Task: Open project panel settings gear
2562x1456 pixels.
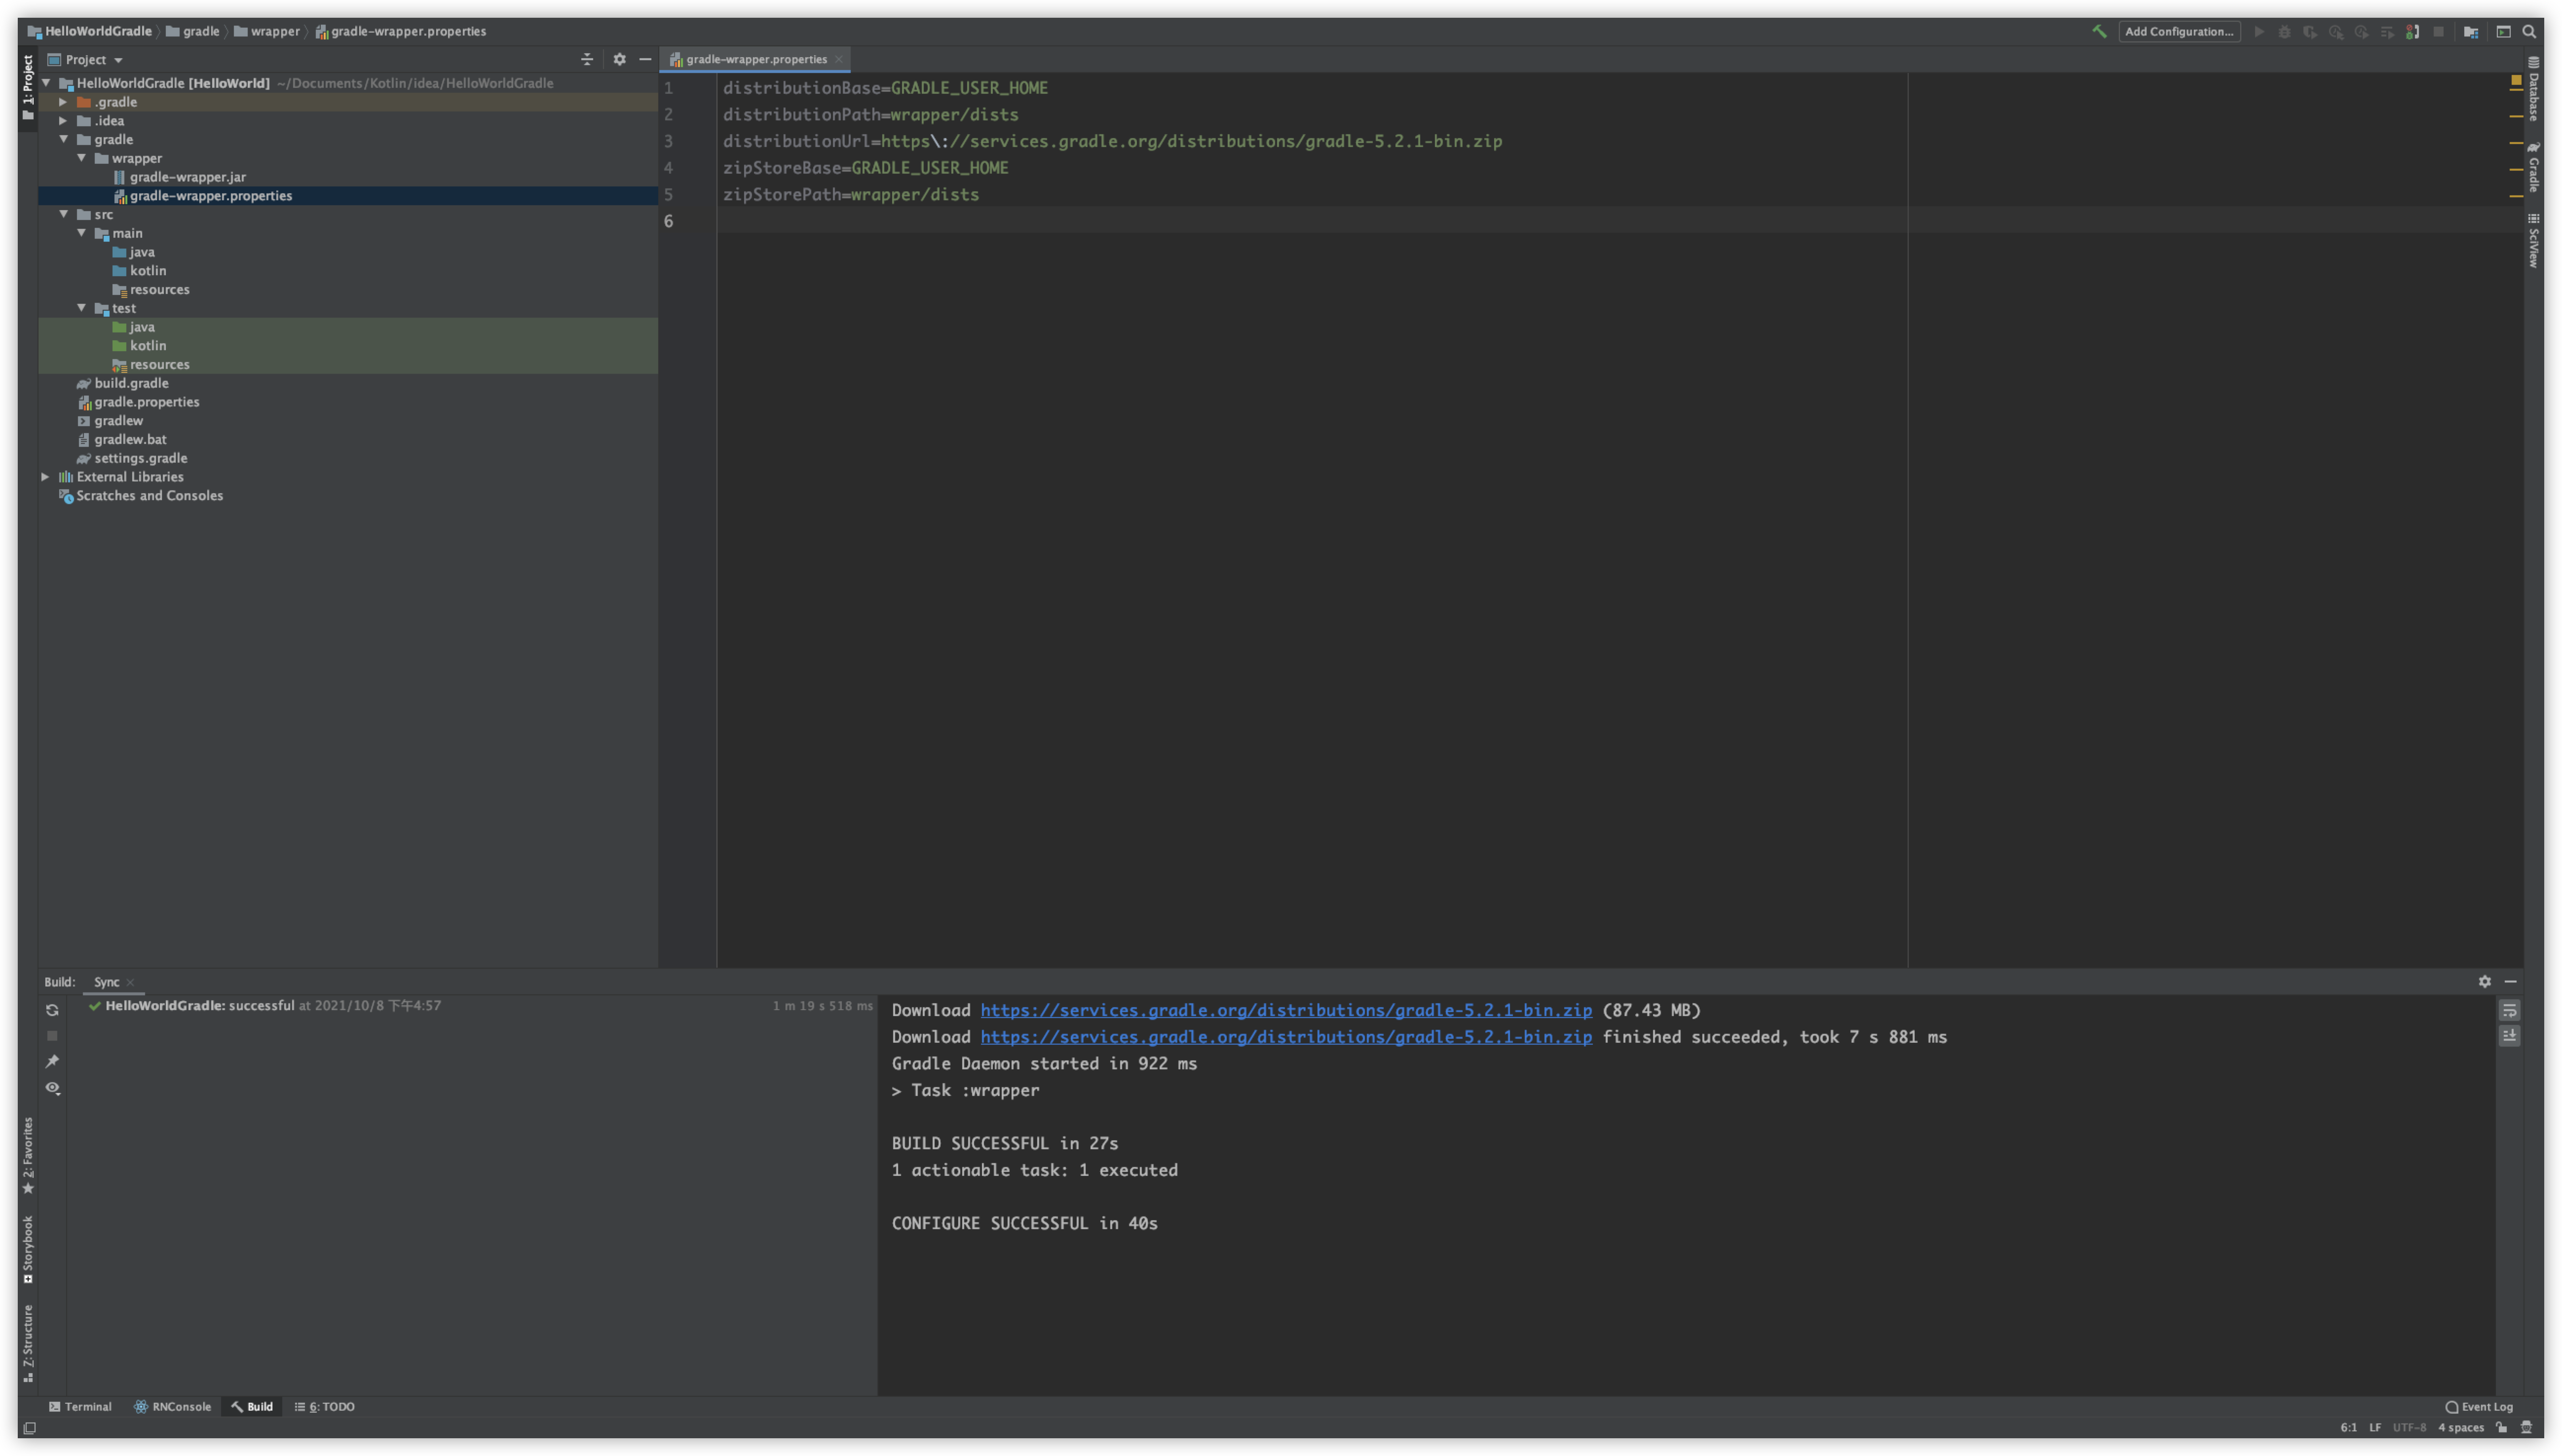Action: [620, 59]
